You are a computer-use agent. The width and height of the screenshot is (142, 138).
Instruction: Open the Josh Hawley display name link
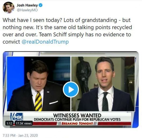27,5
